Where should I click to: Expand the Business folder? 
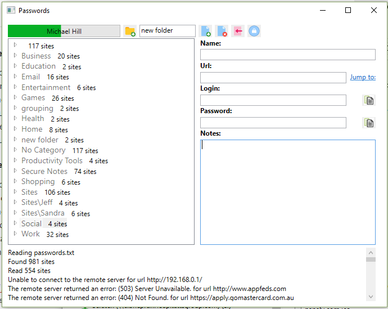click(x=15, y=55)
